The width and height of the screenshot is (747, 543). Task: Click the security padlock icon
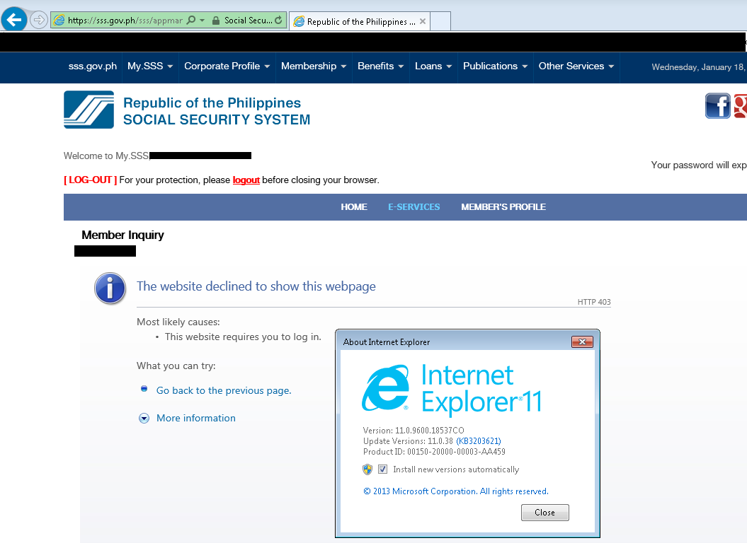[x=215, y=21]
